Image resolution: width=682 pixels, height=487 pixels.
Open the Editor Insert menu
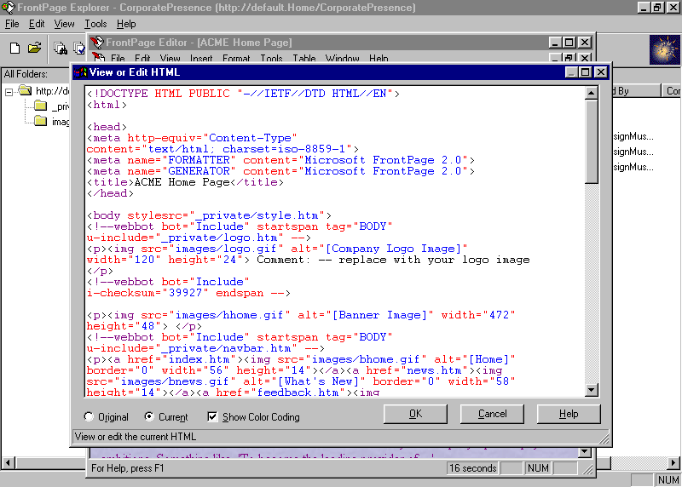(x=201, y=58)
